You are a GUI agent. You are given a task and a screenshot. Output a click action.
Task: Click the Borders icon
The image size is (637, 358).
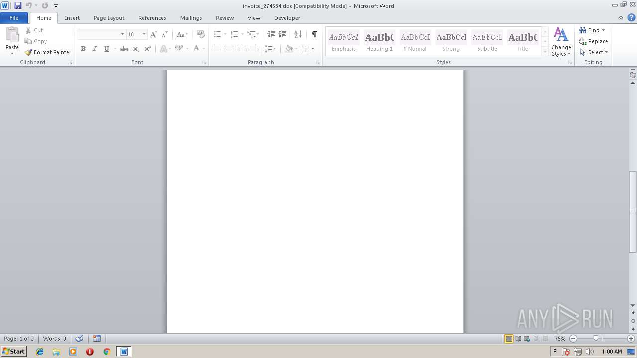pyautogui.click(x=306, y=49)
